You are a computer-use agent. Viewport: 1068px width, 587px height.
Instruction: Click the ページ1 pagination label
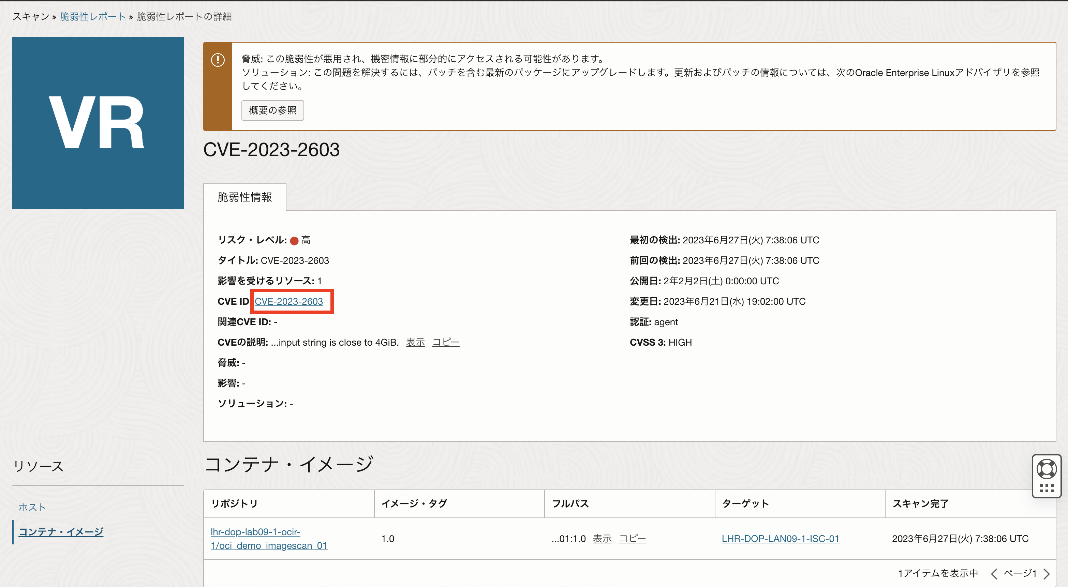tap(1021, 573)
